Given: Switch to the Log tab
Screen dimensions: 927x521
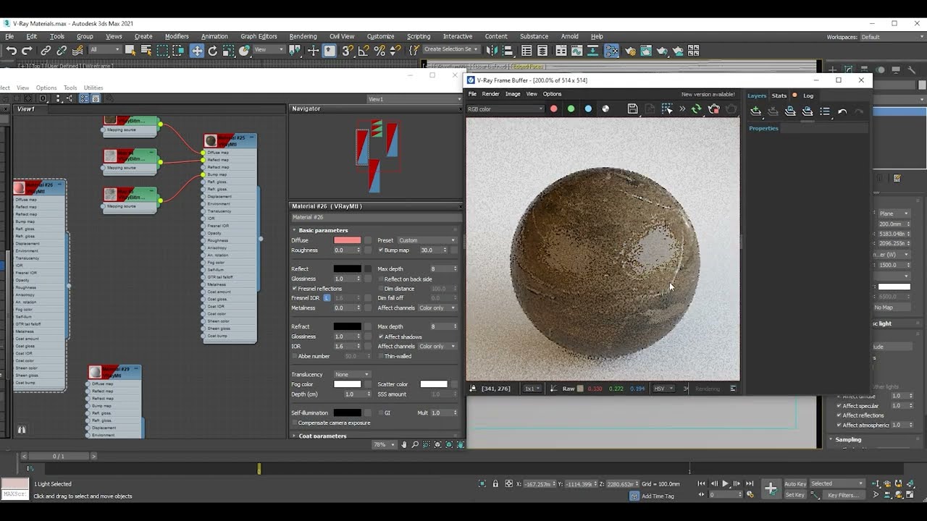Looking at the screenshot, I should [808, 96].
